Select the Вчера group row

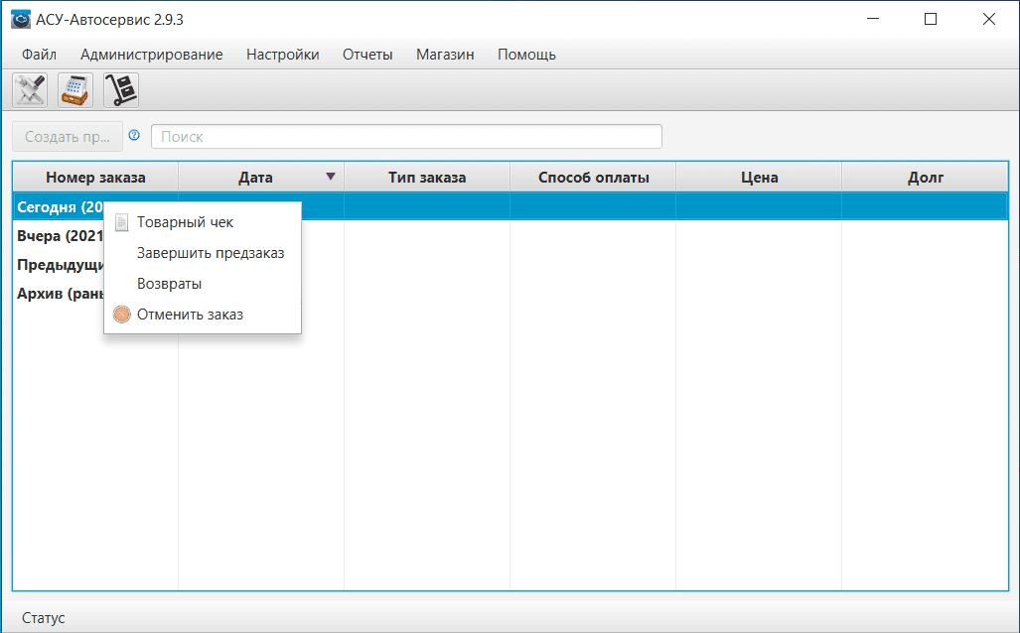(510, 235)
